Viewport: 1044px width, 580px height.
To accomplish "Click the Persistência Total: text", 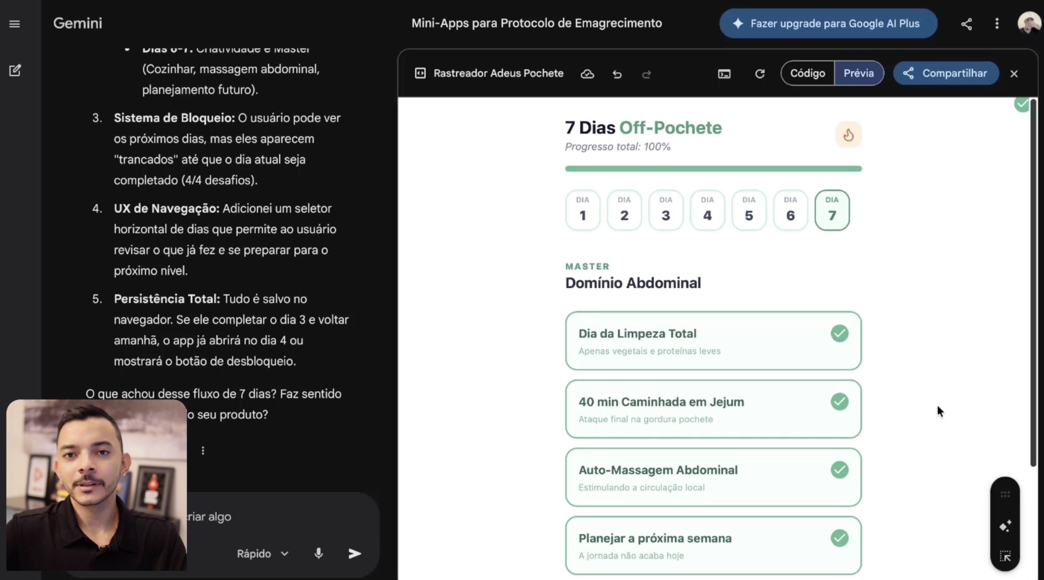I will (167, 299).
